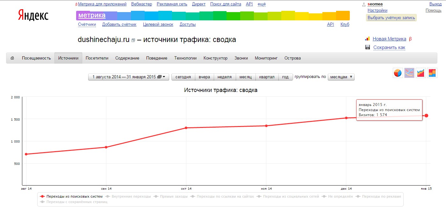The width and height of the screenshot is (446, 211).
Task: Toggle Переходы из социальных сетей series
Action: [288, 196]
